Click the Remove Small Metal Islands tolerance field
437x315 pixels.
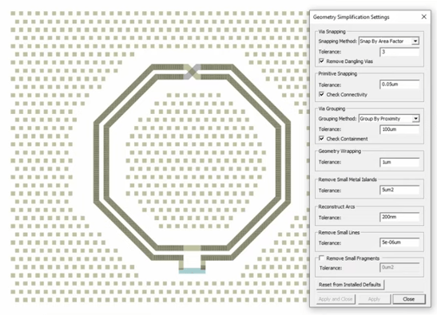pos(399,190)
